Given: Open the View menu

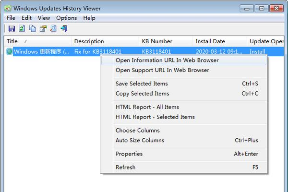Looking at the screenshot, I should pos(44,18).
